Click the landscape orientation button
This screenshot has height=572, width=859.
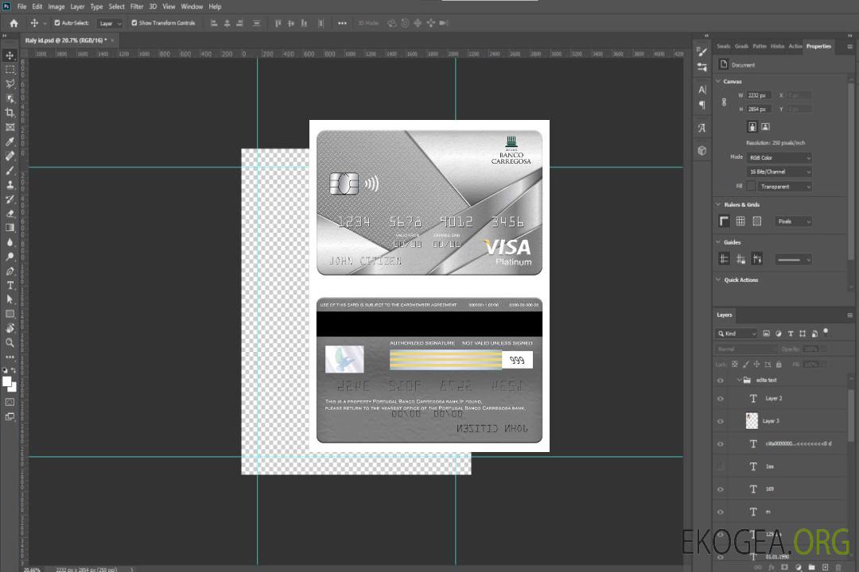pyautogui.click(x=765, y=127)
